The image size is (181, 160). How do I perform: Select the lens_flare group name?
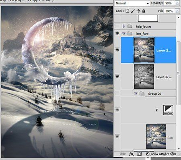(142, 33)
